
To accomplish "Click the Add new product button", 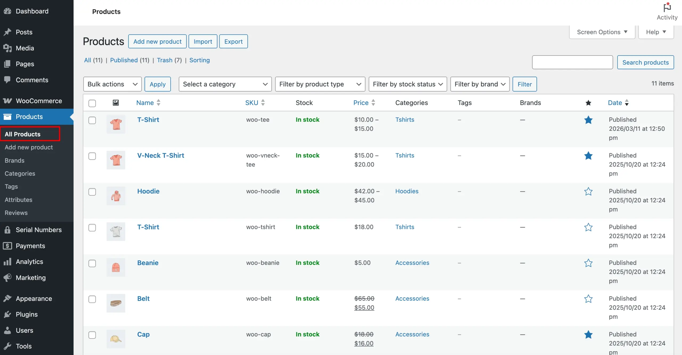I will pos(157,41).
